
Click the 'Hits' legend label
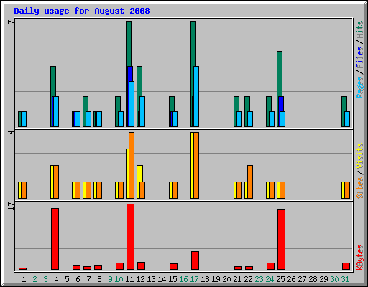pyautogui.click(x=359, y=29)
